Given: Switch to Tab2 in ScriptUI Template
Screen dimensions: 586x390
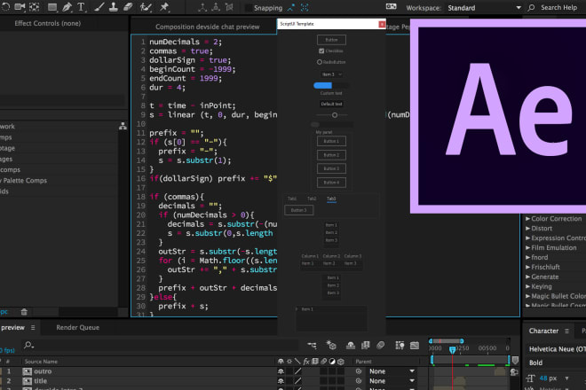Looking at the screenshot, I should click(x=312, y=199).
